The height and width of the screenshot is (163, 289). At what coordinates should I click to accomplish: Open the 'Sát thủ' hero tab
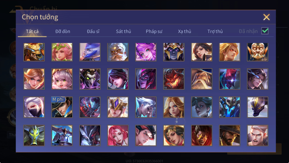123,31
